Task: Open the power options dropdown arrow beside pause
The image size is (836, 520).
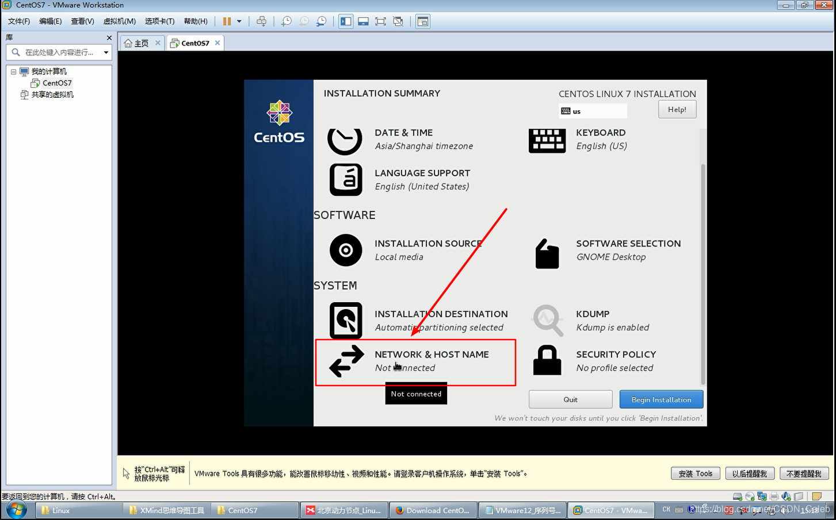Action: (239, 21)
